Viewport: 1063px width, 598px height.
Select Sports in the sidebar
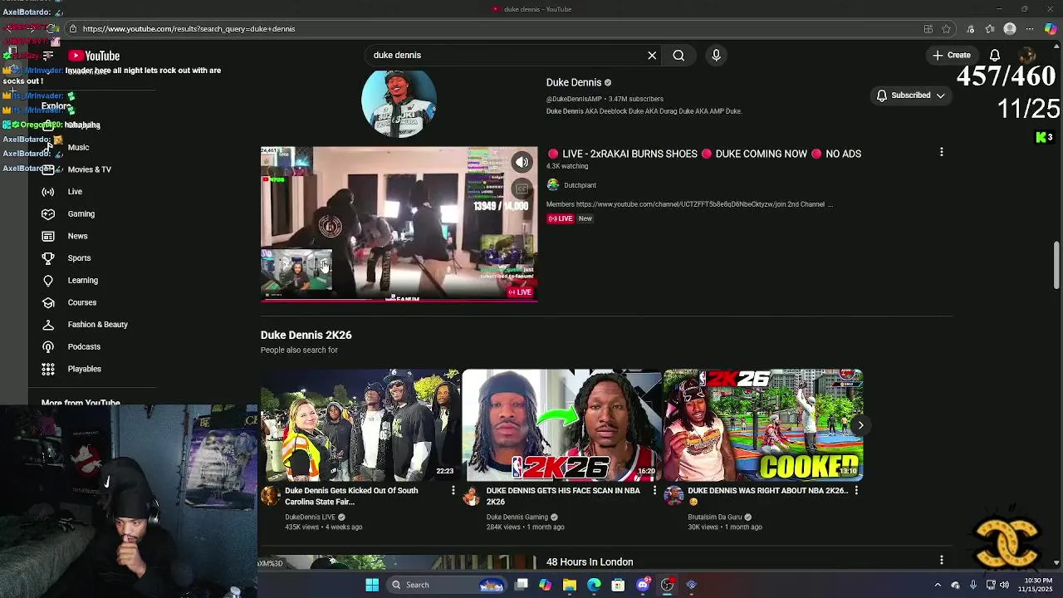pyautogui.click(x=79, y=258)
